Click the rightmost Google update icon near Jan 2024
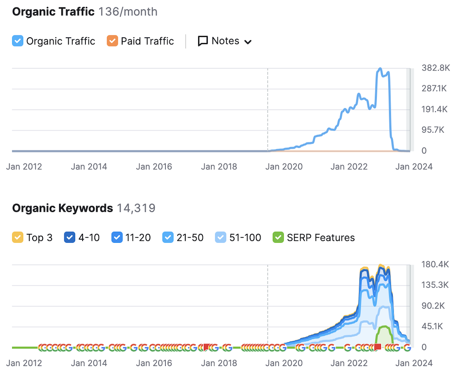454x376 pixels. click(407, 348)
